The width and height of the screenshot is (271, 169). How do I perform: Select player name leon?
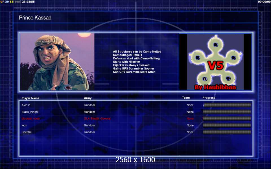pos(24,125)
